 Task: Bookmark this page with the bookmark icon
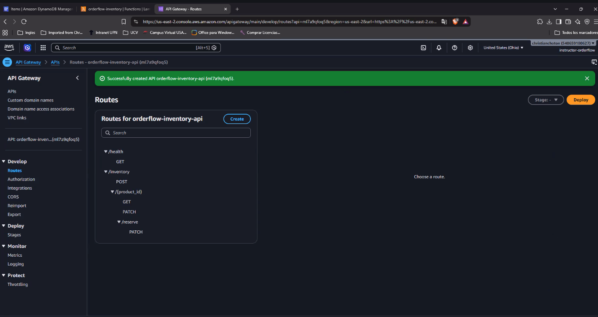click(x=124, y=22)
